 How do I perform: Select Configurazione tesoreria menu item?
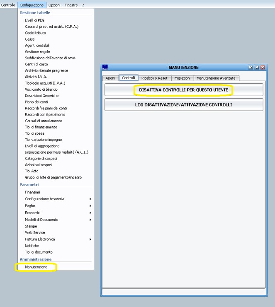coord(44,199)
